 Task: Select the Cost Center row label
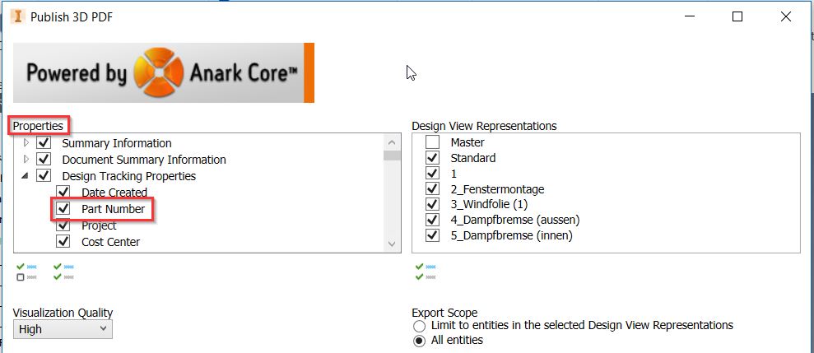coord(110,242)
